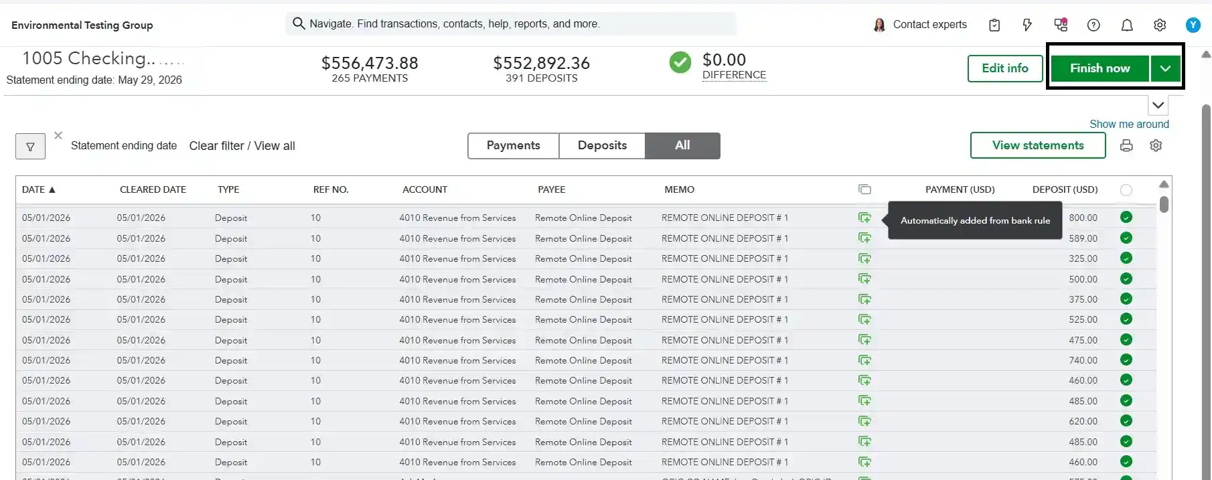Click the View statements button
Image resolution: width=1212 pixels, height=480 pixels.
(1038, 145)
